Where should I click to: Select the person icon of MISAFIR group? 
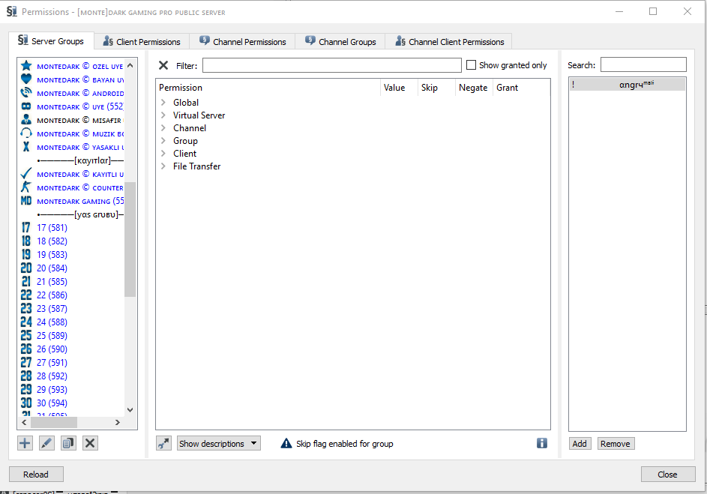[26, 120]
